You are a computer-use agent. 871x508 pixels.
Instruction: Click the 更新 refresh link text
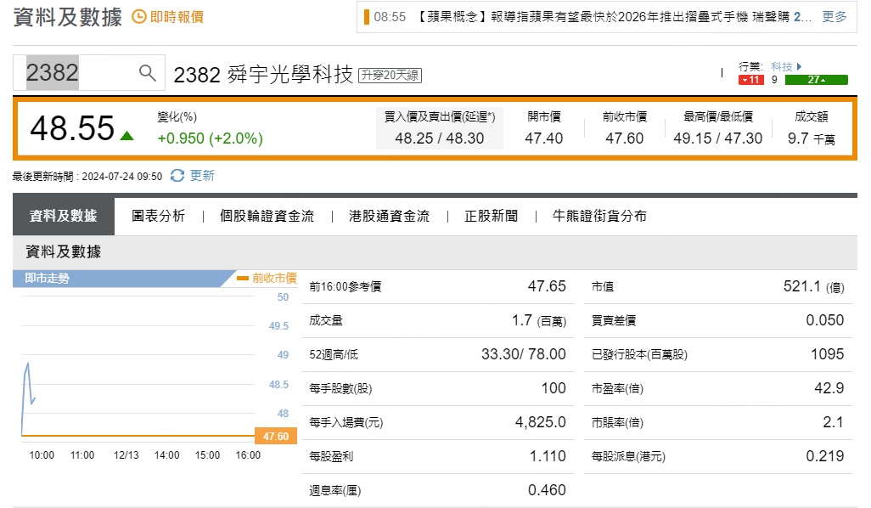pyautogui.click(x=202, y=176)
